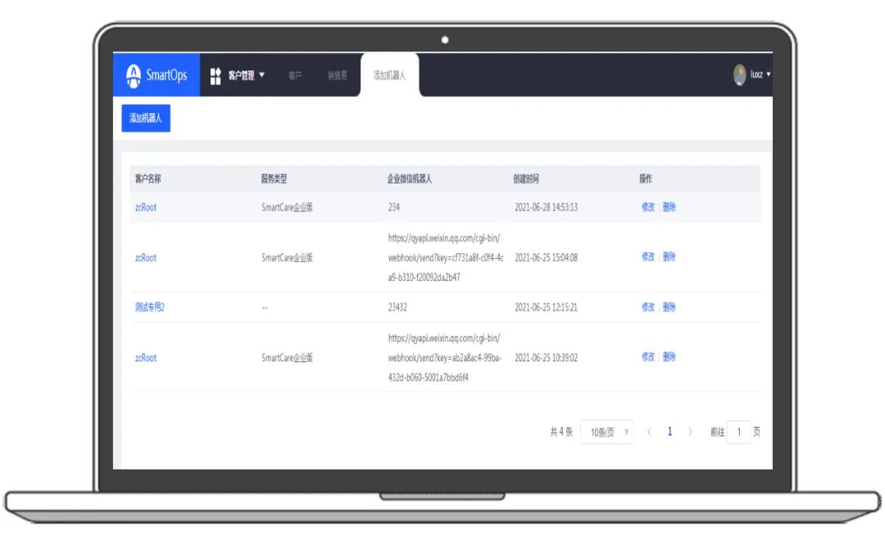Click the date 2021-06-25 15:04:08

547,257
